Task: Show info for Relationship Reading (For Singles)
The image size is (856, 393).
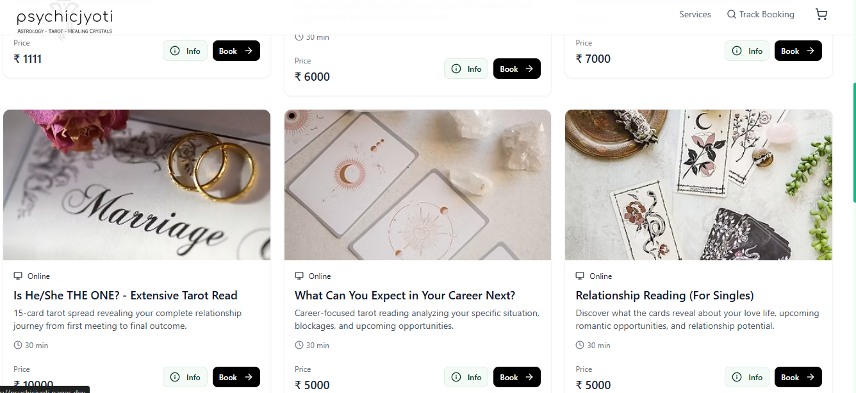Action: (x=747, y=378)
